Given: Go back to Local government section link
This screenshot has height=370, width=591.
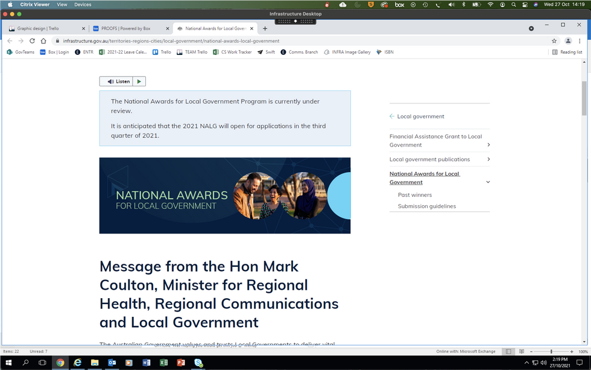Looking at the screenshot, I should coord(417,116).
